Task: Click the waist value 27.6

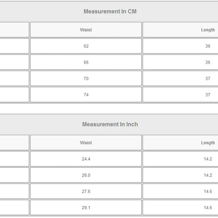Action: click(86, 191)
